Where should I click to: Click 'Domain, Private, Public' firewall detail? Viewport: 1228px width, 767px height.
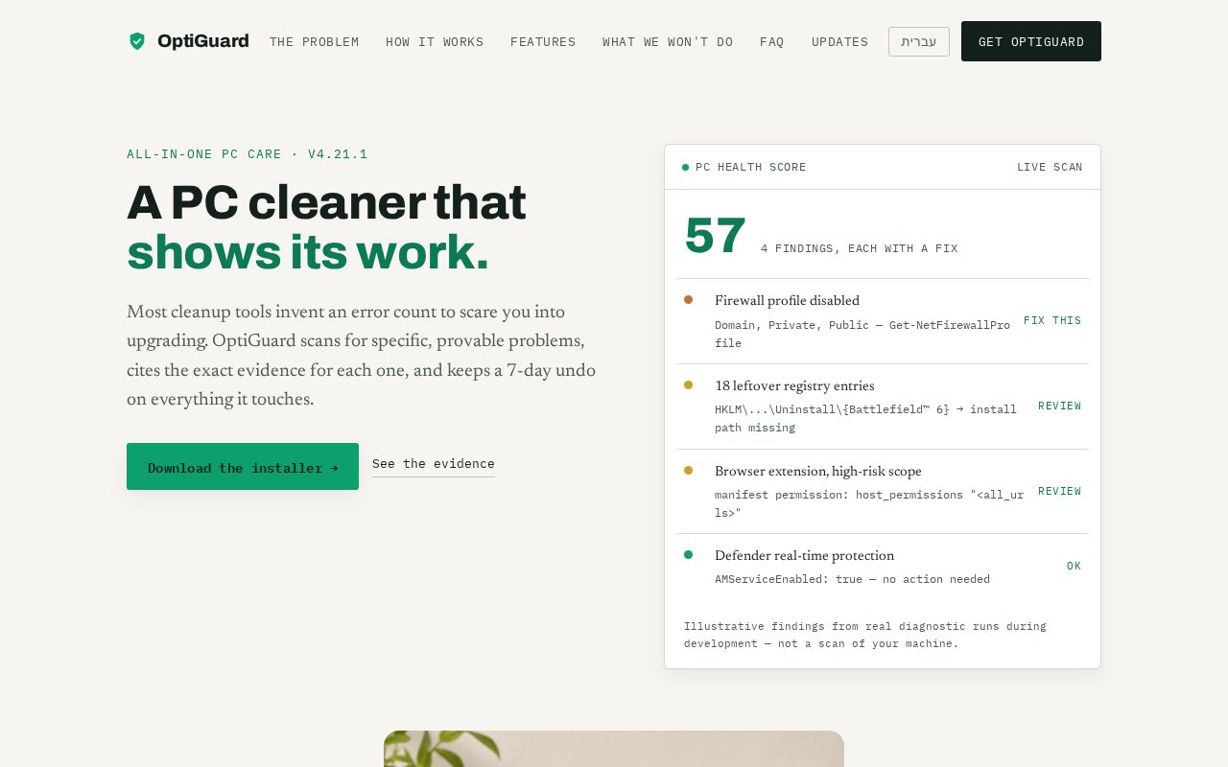(862, 334)
